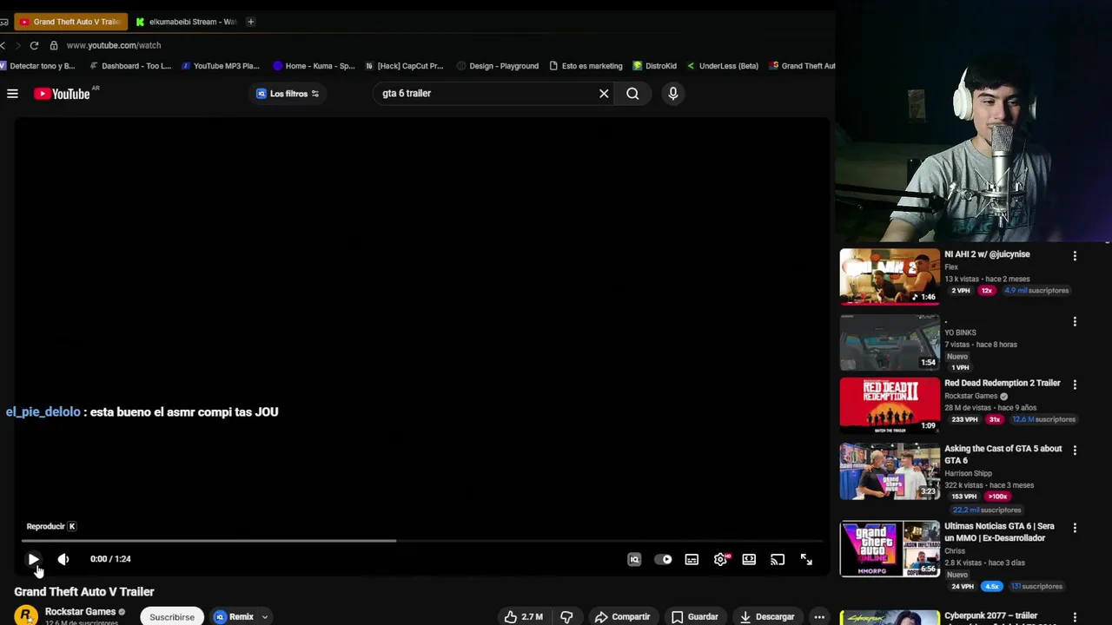The height and width of the screenshot is (625, 1112).
Task: Open Cyberpunk 2077 tráiler video title
Action: (991, 615)
